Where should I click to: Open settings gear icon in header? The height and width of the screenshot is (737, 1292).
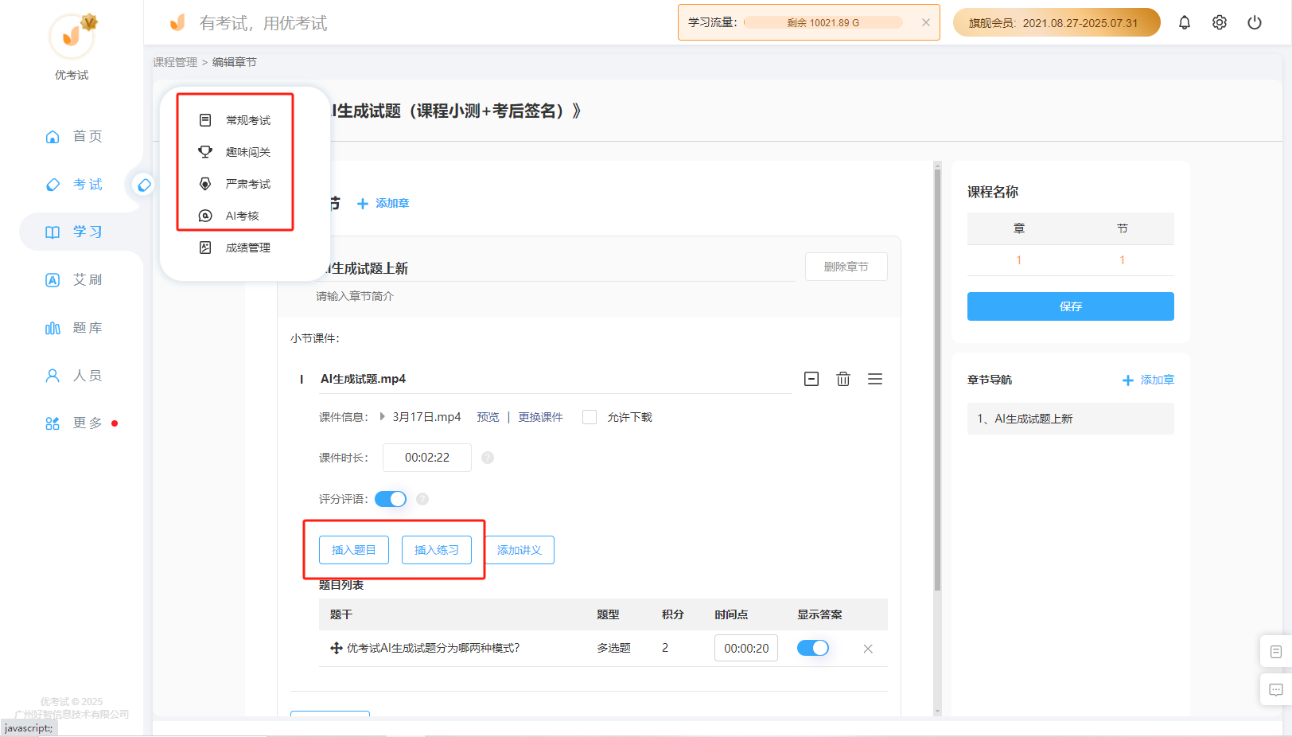pyautogui.click(x=1220, y=22)
